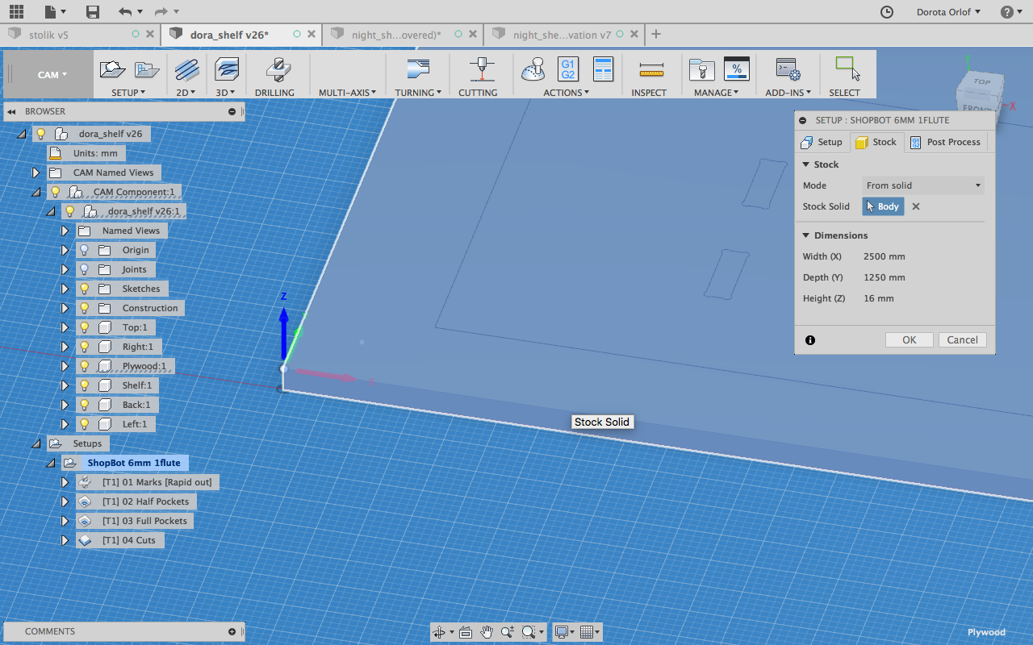The height and width of the screenshot is (645, 1033).
Task: Open the stock Mode dropdown
Action: click(x=922, y=185)
